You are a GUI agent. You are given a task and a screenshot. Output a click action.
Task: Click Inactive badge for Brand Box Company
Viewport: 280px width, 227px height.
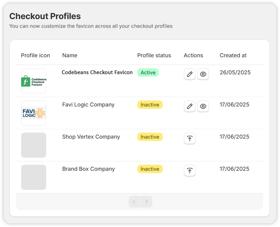pyautogui.click(x=150, y=169)
